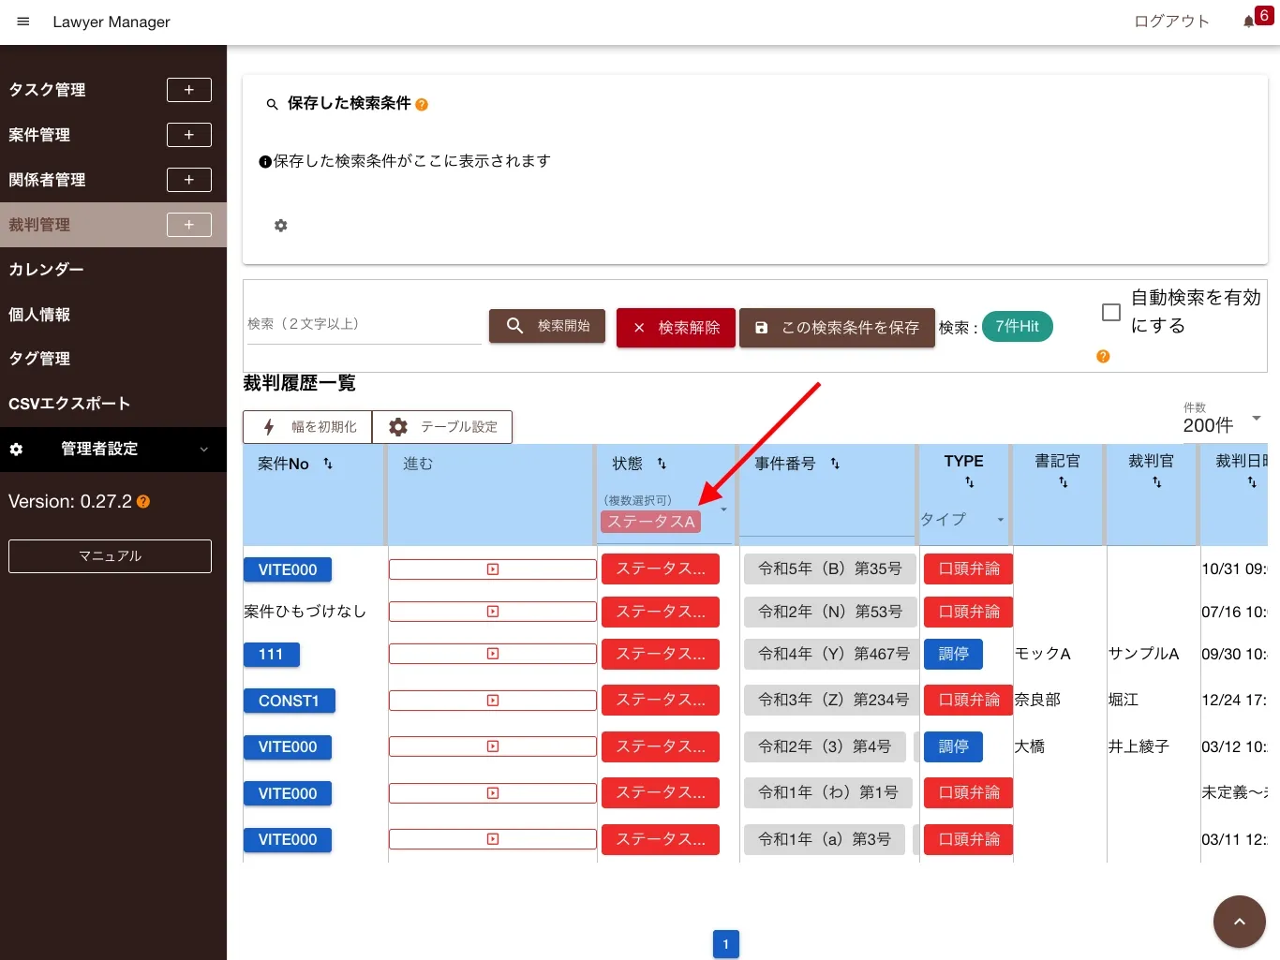Click case number 令和4年（Y）第467号
Viewport: 1280px width, 960px height.
pyautogui.click(x=830, y=654)
